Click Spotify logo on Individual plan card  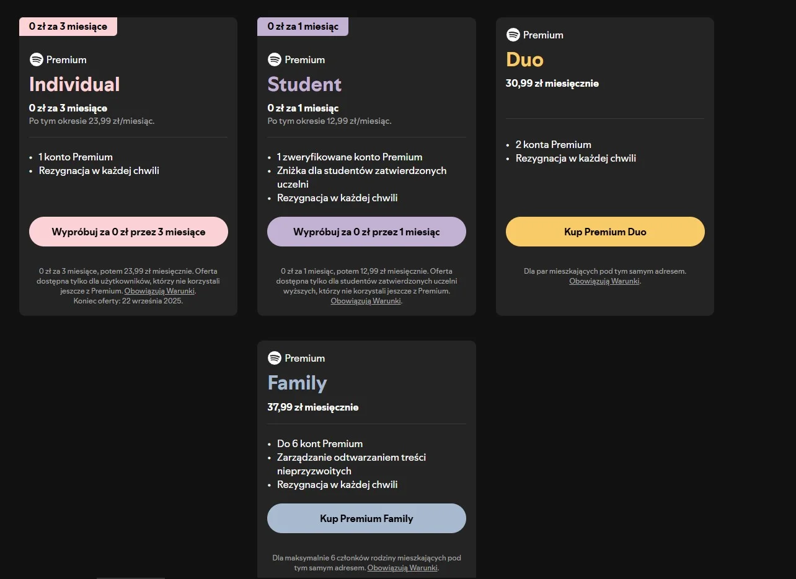coord(36,59)
